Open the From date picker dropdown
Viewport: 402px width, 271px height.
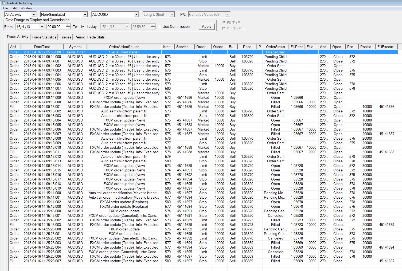tap(42, 27)
